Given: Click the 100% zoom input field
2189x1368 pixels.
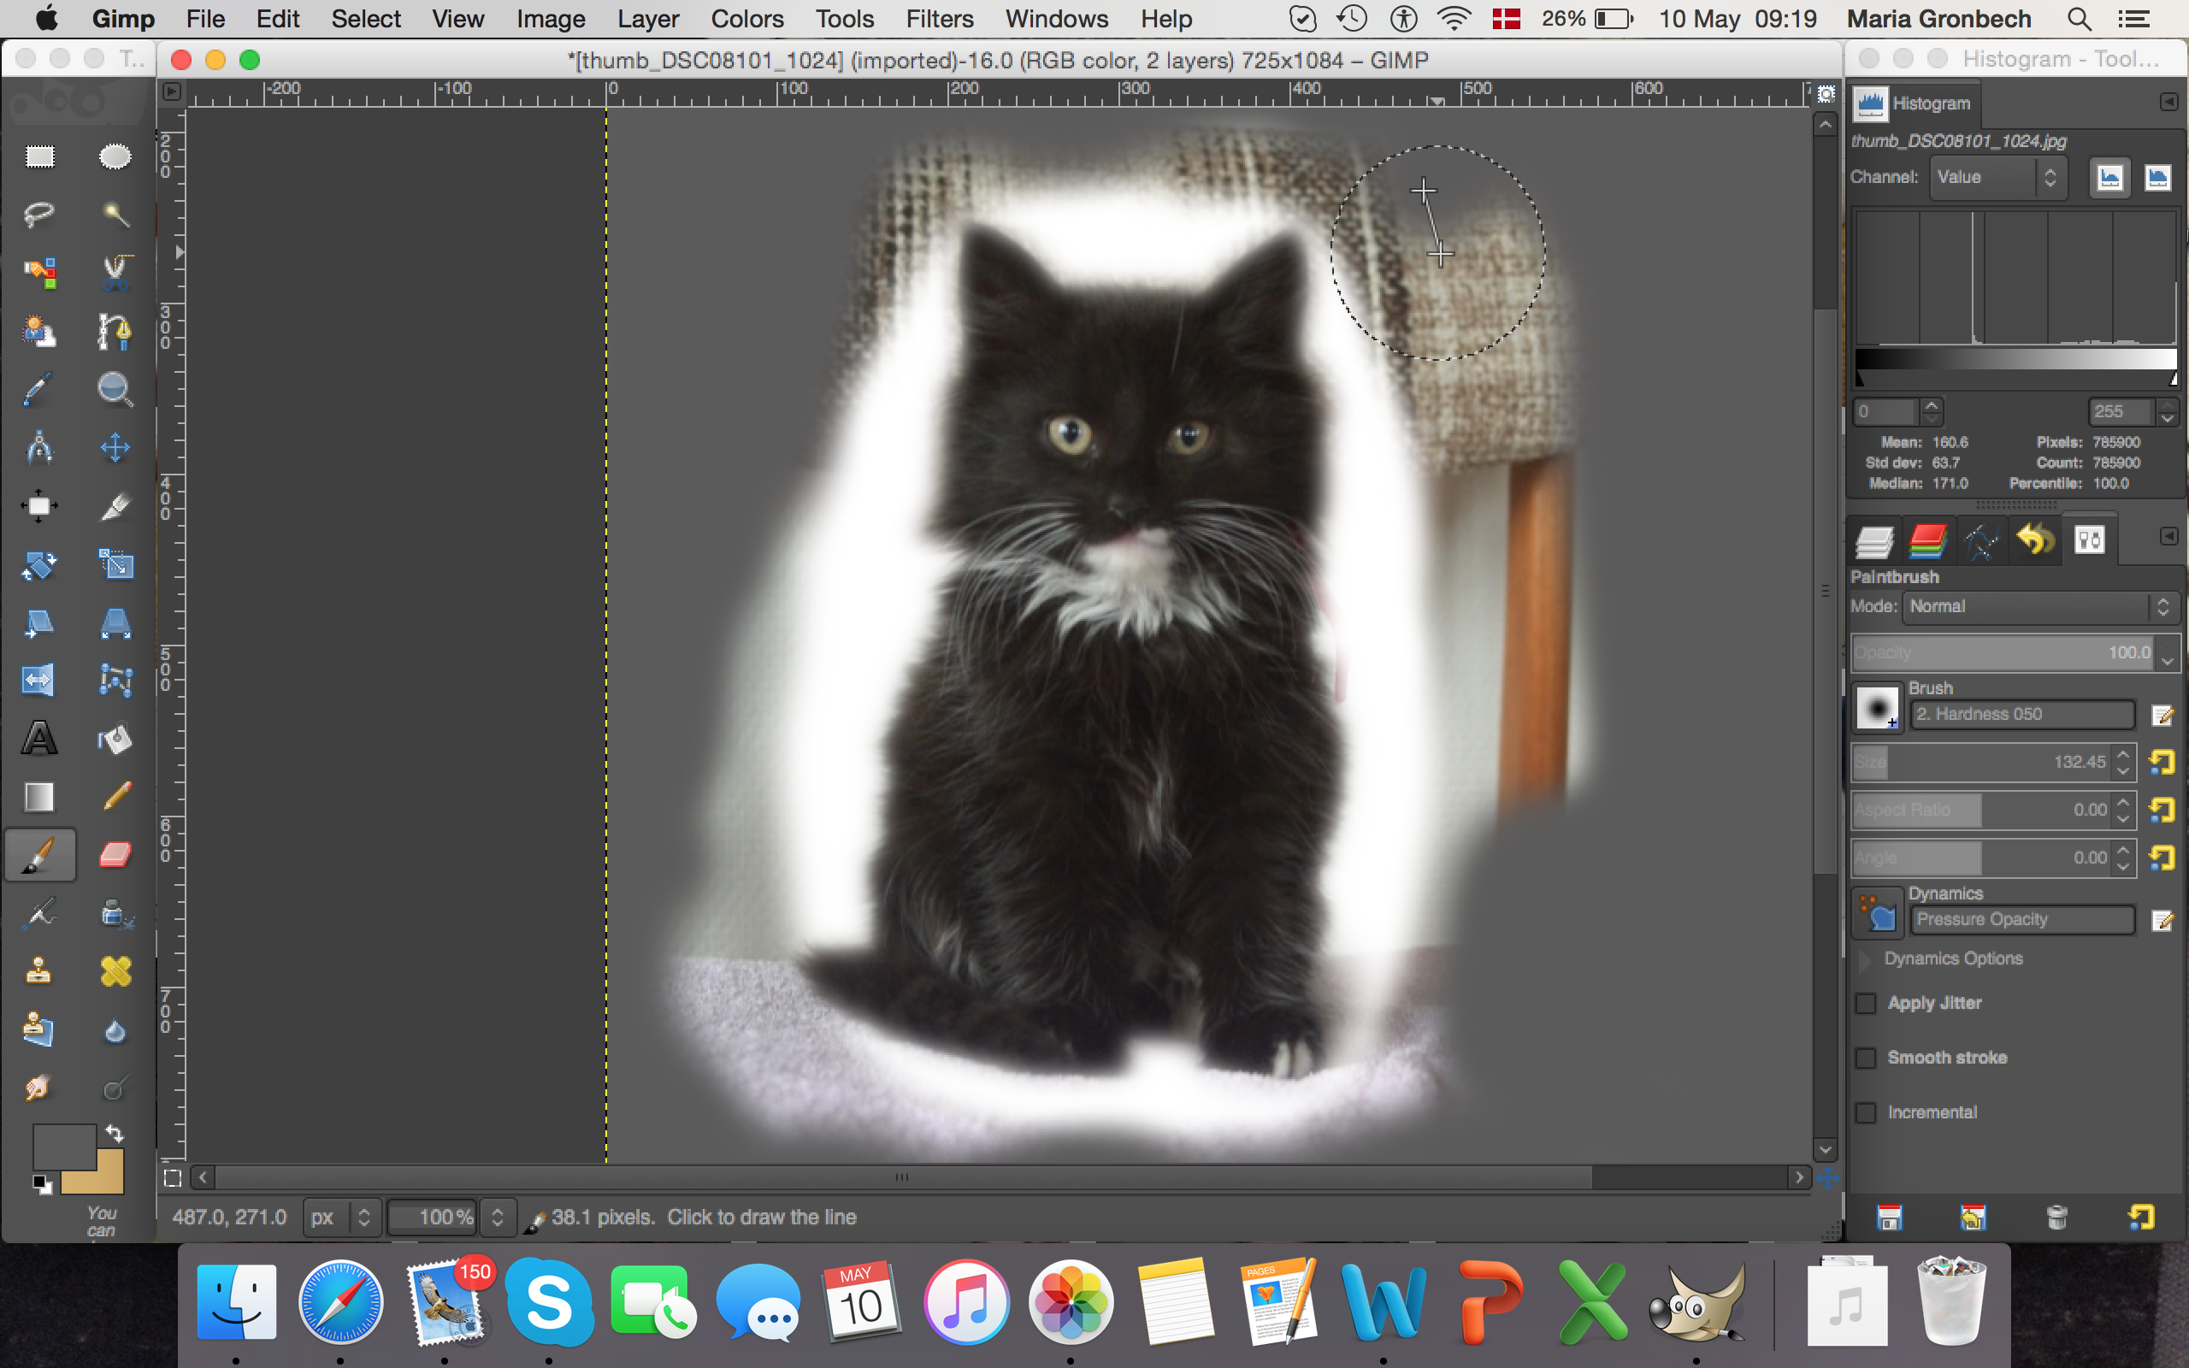Looking at the screenshot, I should pos(434,1217).
